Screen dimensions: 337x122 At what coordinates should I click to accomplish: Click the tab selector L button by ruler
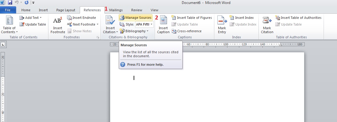tap(3, 44)
